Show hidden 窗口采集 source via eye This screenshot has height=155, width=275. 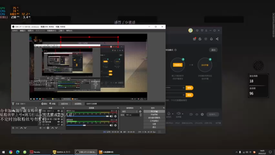click(58, 124)
